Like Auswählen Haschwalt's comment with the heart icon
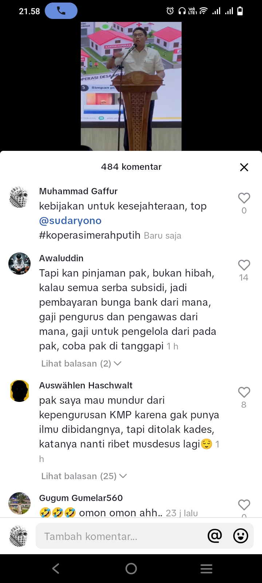This screenshot has height=583, width=262. coord(244,392)
